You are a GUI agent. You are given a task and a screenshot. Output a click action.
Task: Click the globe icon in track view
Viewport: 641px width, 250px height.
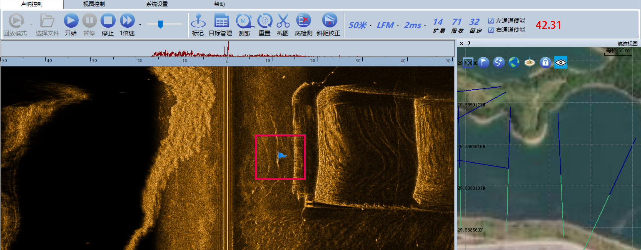[514, 62]
